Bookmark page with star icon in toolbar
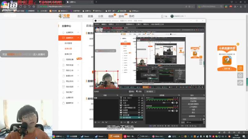This screenshot has width=248, height=139. (34, 6)
